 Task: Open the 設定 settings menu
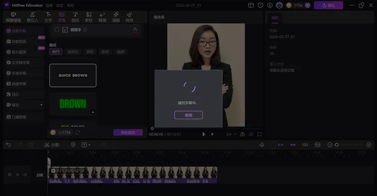[x=60, y=5]
